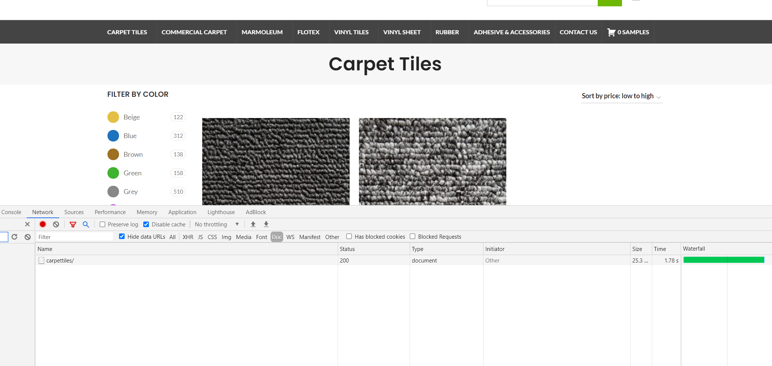
Task: Open Sort by price dropdown
Action: [x=622, y=96]
